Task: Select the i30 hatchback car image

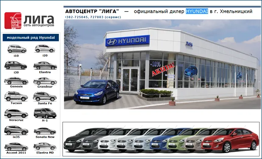Action: (16, 65)
